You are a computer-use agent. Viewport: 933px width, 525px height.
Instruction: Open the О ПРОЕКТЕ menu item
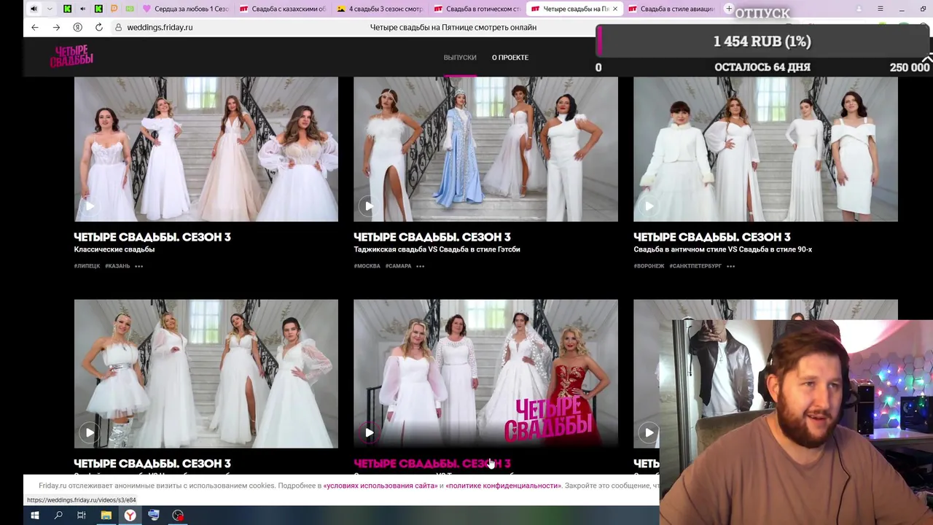pos(510,57)
